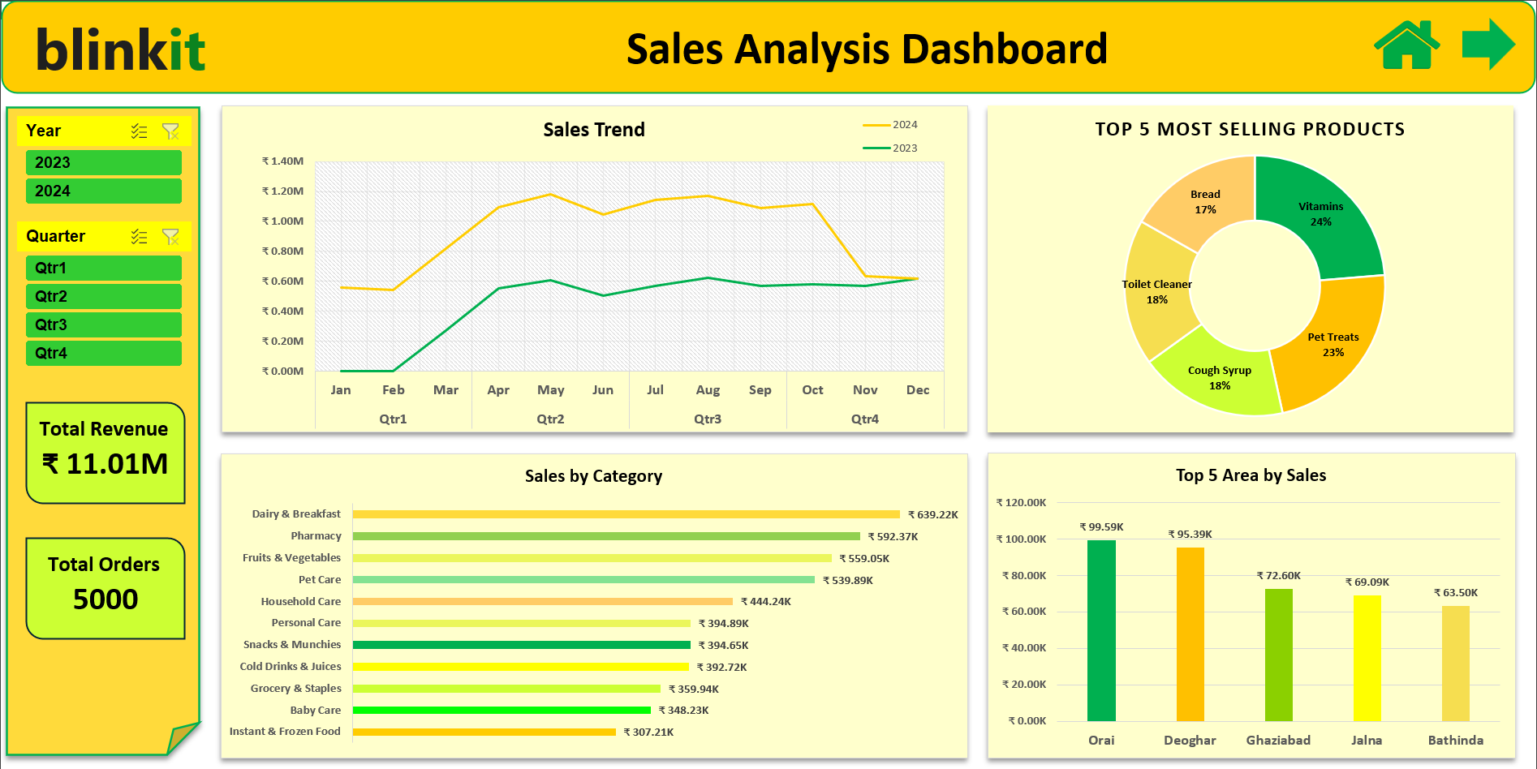Filter by Qtr4
The image size is (1537, 769).
104,353
